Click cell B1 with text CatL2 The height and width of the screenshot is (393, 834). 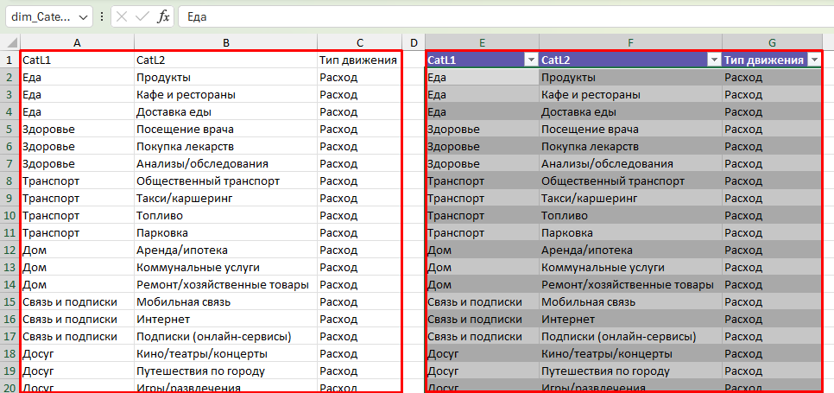tap(226, 60)
